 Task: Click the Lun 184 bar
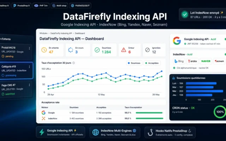point(201,83)
